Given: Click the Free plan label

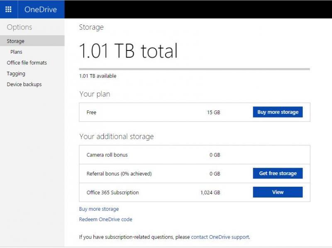Looking at the screenshot, I should [x=91, y=112].
